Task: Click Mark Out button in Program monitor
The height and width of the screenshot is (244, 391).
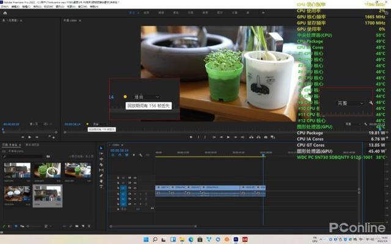Action: coord(205,137)
